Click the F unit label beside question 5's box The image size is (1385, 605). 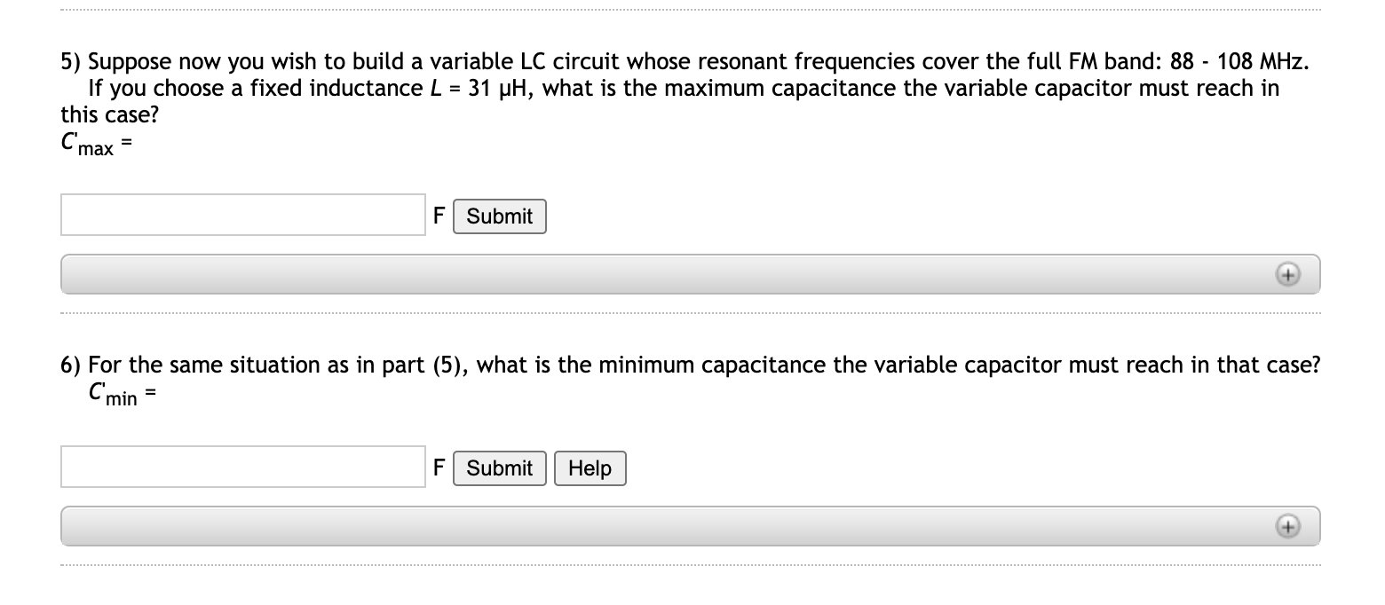(438, 216)
